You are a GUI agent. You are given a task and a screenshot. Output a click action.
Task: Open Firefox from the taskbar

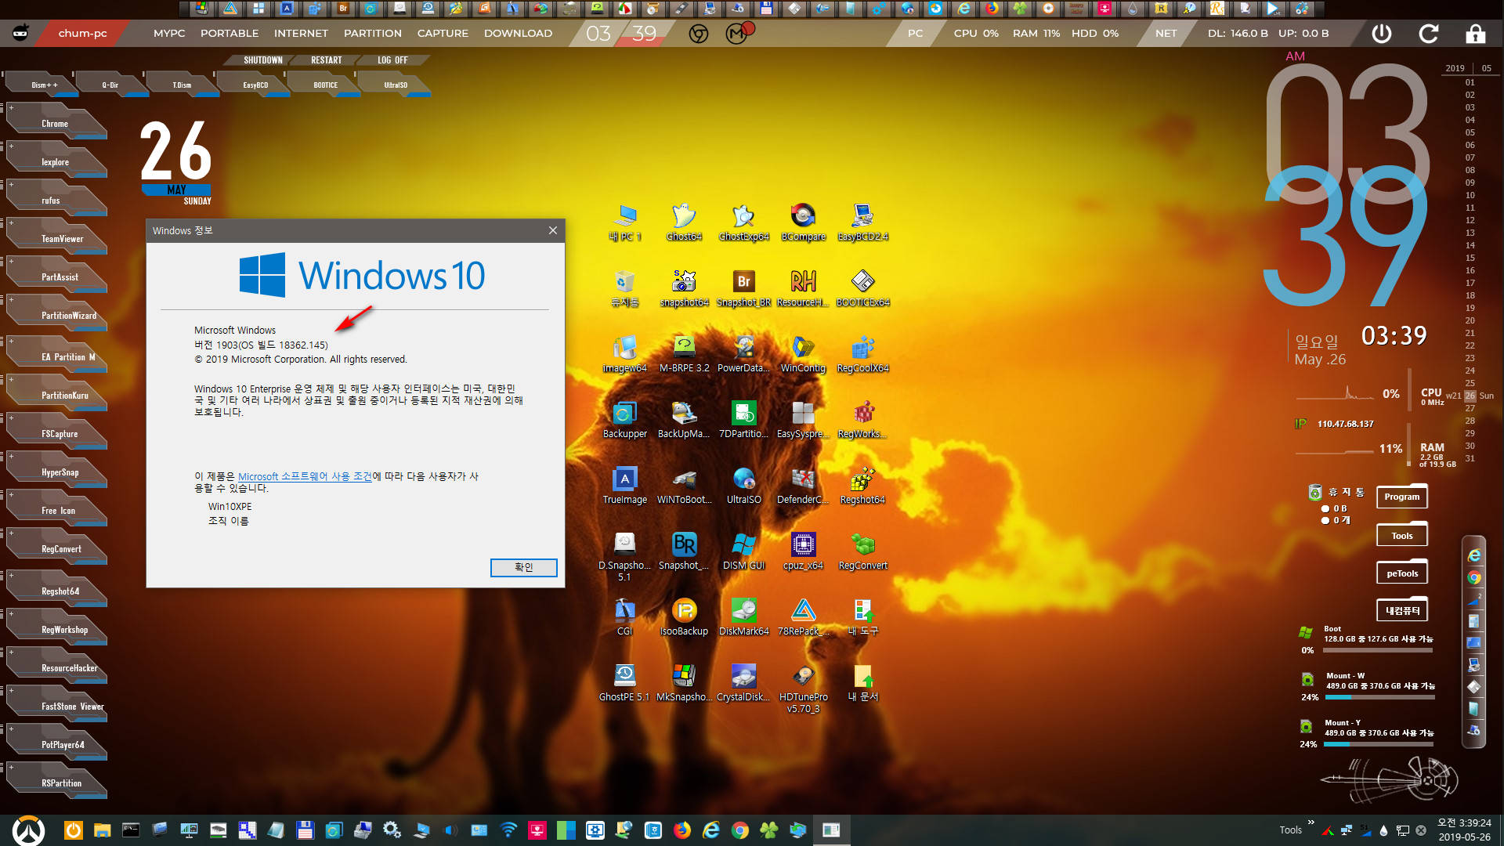tap(682, 830)
